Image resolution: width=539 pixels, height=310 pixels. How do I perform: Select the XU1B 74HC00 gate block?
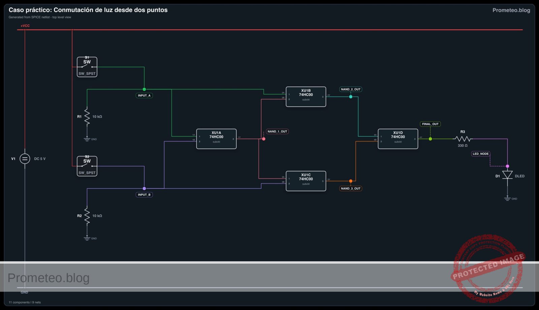point(306,97)
